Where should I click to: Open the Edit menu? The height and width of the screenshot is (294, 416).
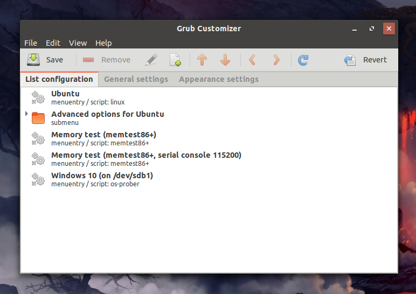coord(53,43)
